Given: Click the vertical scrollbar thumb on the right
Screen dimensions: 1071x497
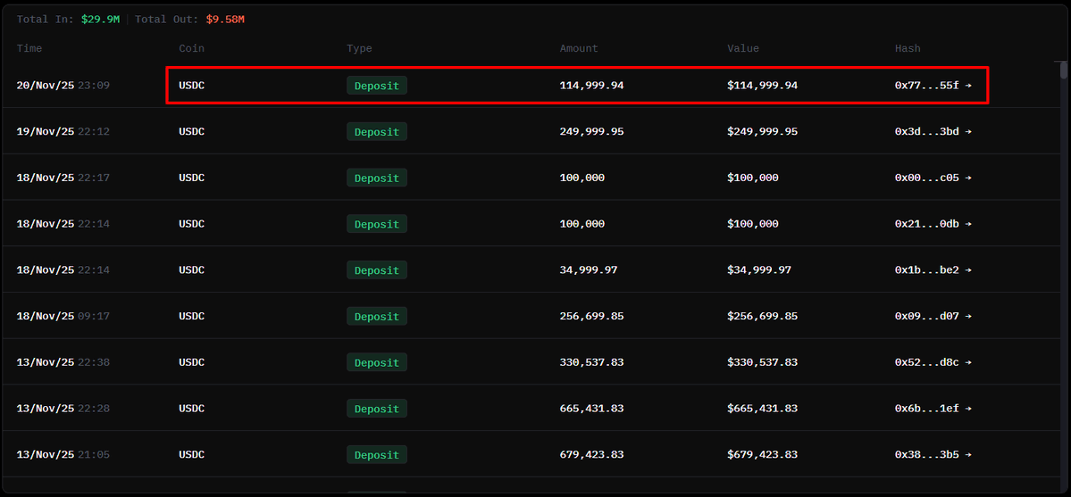Looking at the screenshot, I should (1063, 71).
